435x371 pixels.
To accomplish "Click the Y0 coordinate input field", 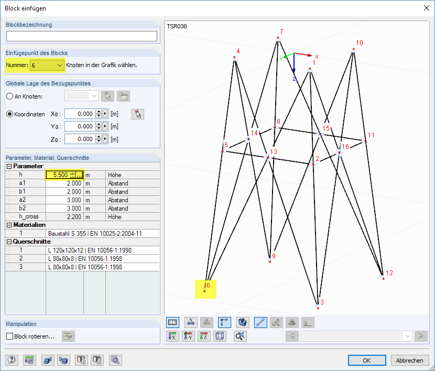I will (x=80, y=126).
